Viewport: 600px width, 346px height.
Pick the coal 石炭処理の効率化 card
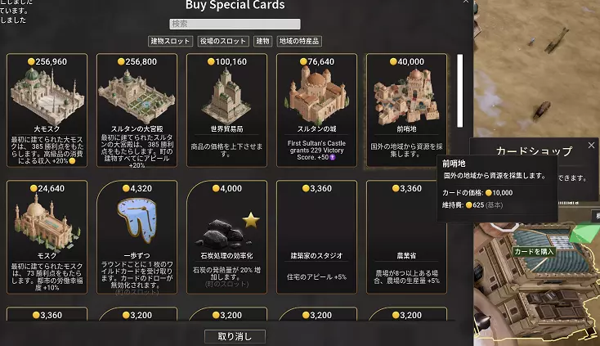click(227, 237)
